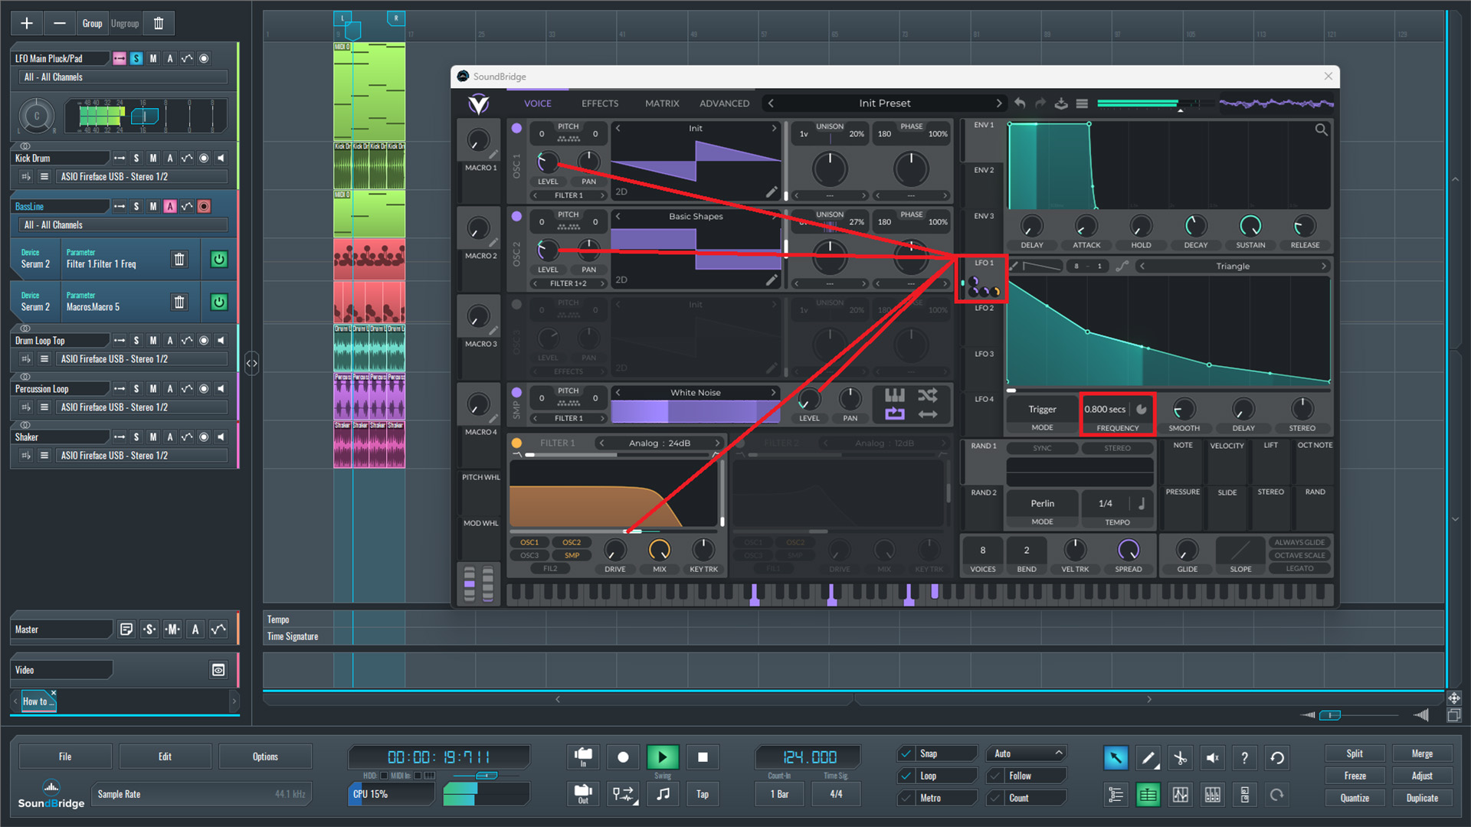Viewport: 1471px width, 827px height.
Task: Click the Quantize button
Action: (1355, 798)
